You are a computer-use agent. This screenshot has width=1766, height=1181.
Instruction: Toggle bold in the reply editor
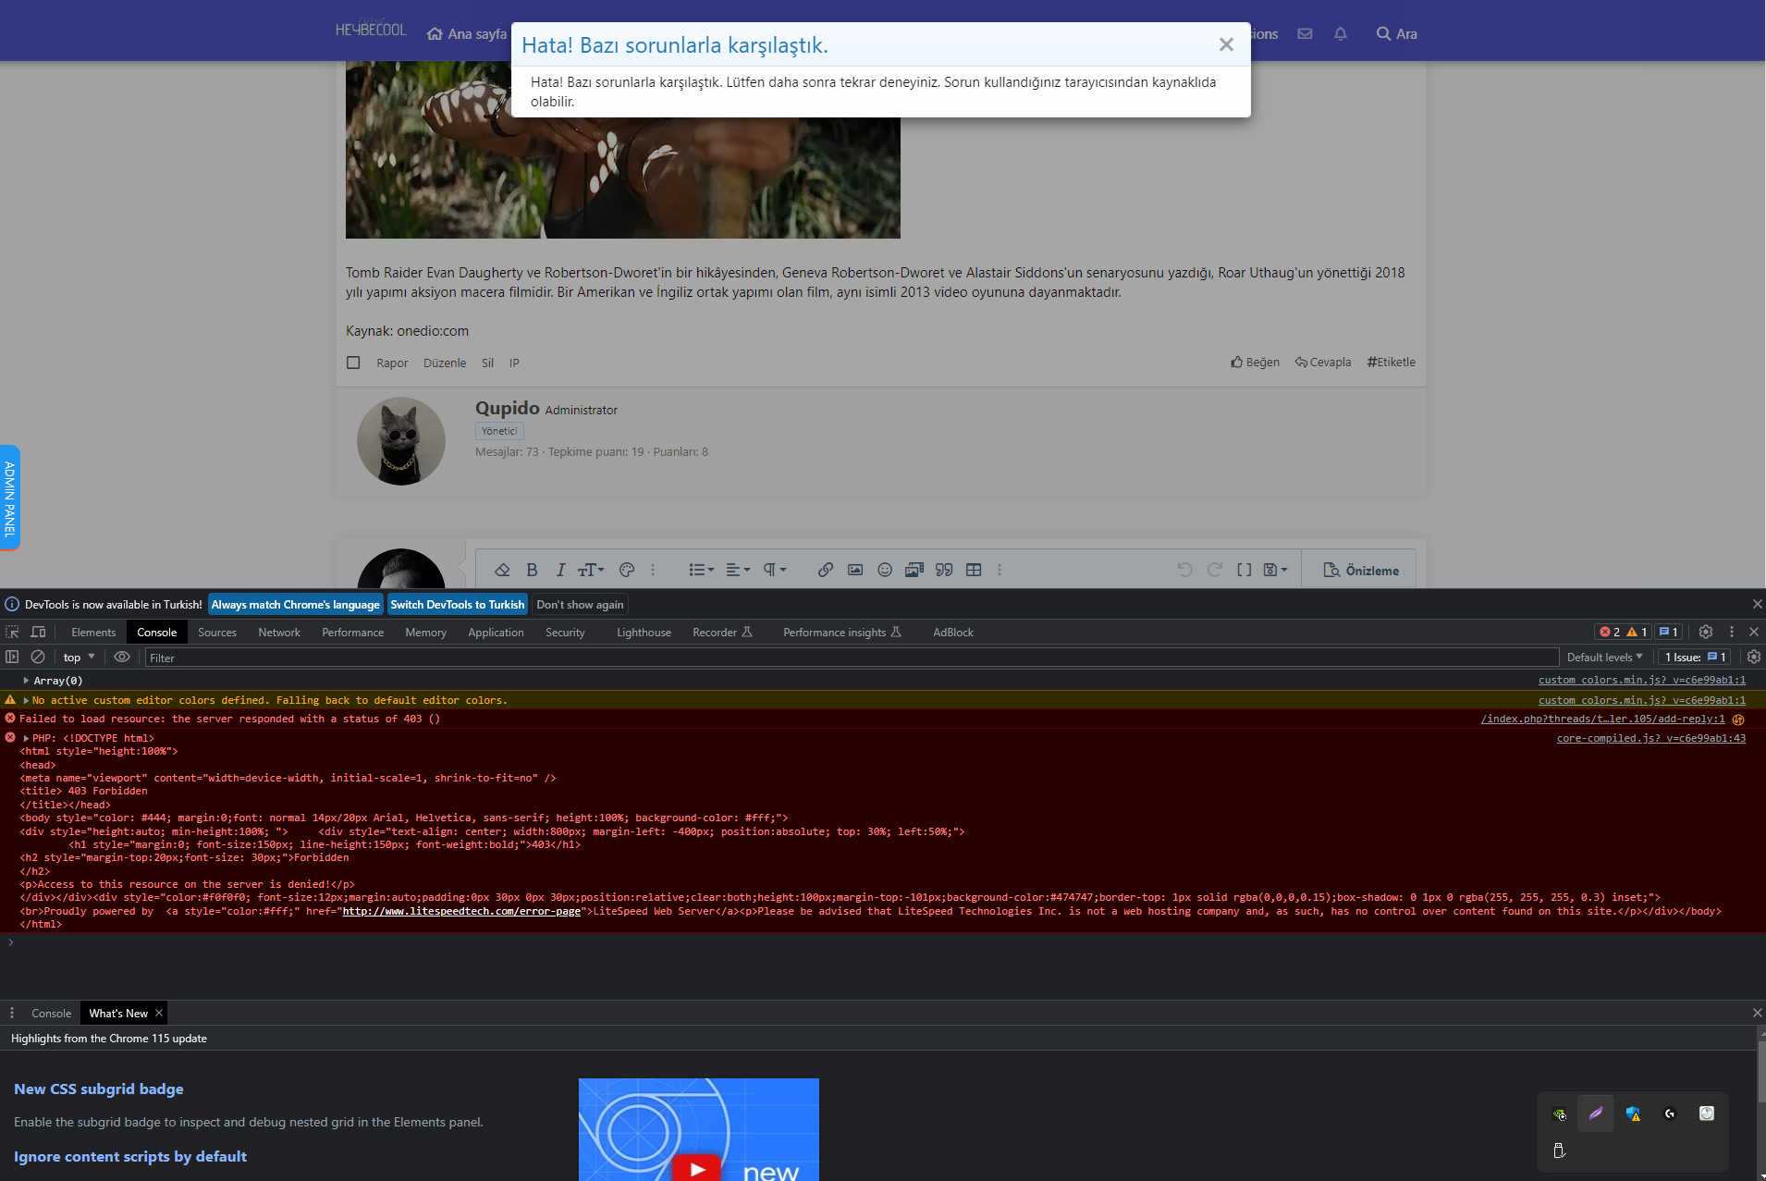(x=532, y=570)
